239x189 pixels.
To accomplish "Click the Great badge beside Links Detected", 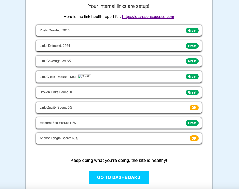I will click(x=192, y=46).
